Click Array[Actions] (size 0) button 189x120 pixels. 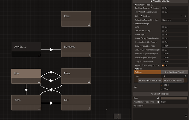coord(174,72)
